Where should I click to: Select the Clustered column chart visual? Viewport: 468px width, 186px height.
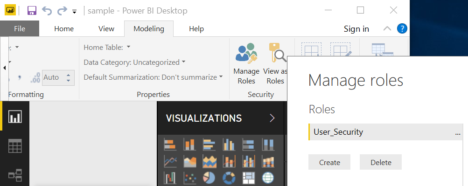point(229,145)
